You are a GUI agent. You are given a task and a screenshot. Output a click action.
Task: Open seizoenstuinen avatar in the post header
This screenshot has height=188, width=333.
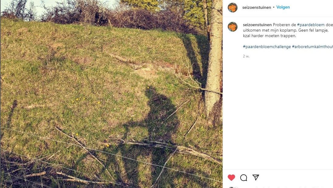(x=233, y=8)
